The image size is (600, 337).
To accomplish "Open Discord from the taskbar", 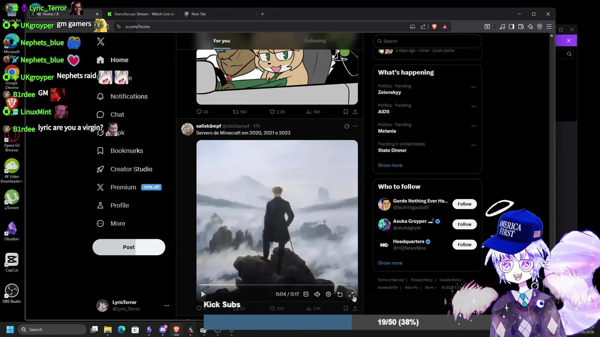I will pyautogui.click(x=163, y=330).
